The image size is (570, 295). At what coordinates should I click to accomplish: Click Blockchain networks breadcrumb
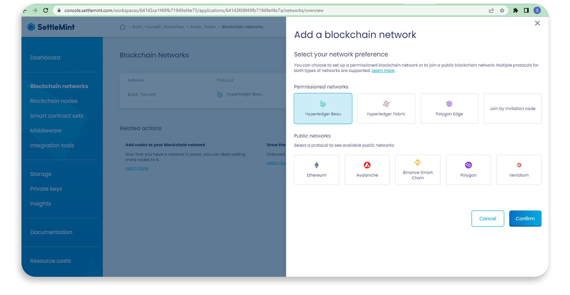(x=242, y=27)
